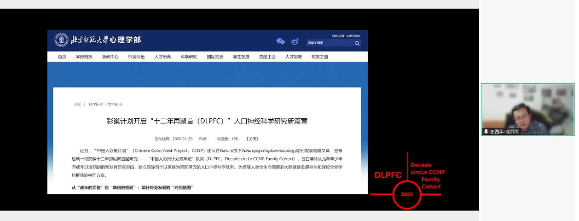This screenshot has height=221, width=579.
Task: Open the 师资队伍 navigation menu item
Action: (136, 57)
